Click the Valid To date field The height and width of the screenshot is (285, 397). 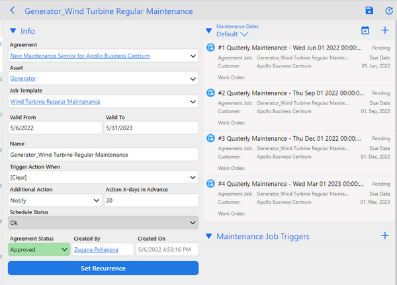tap(151, 128)
